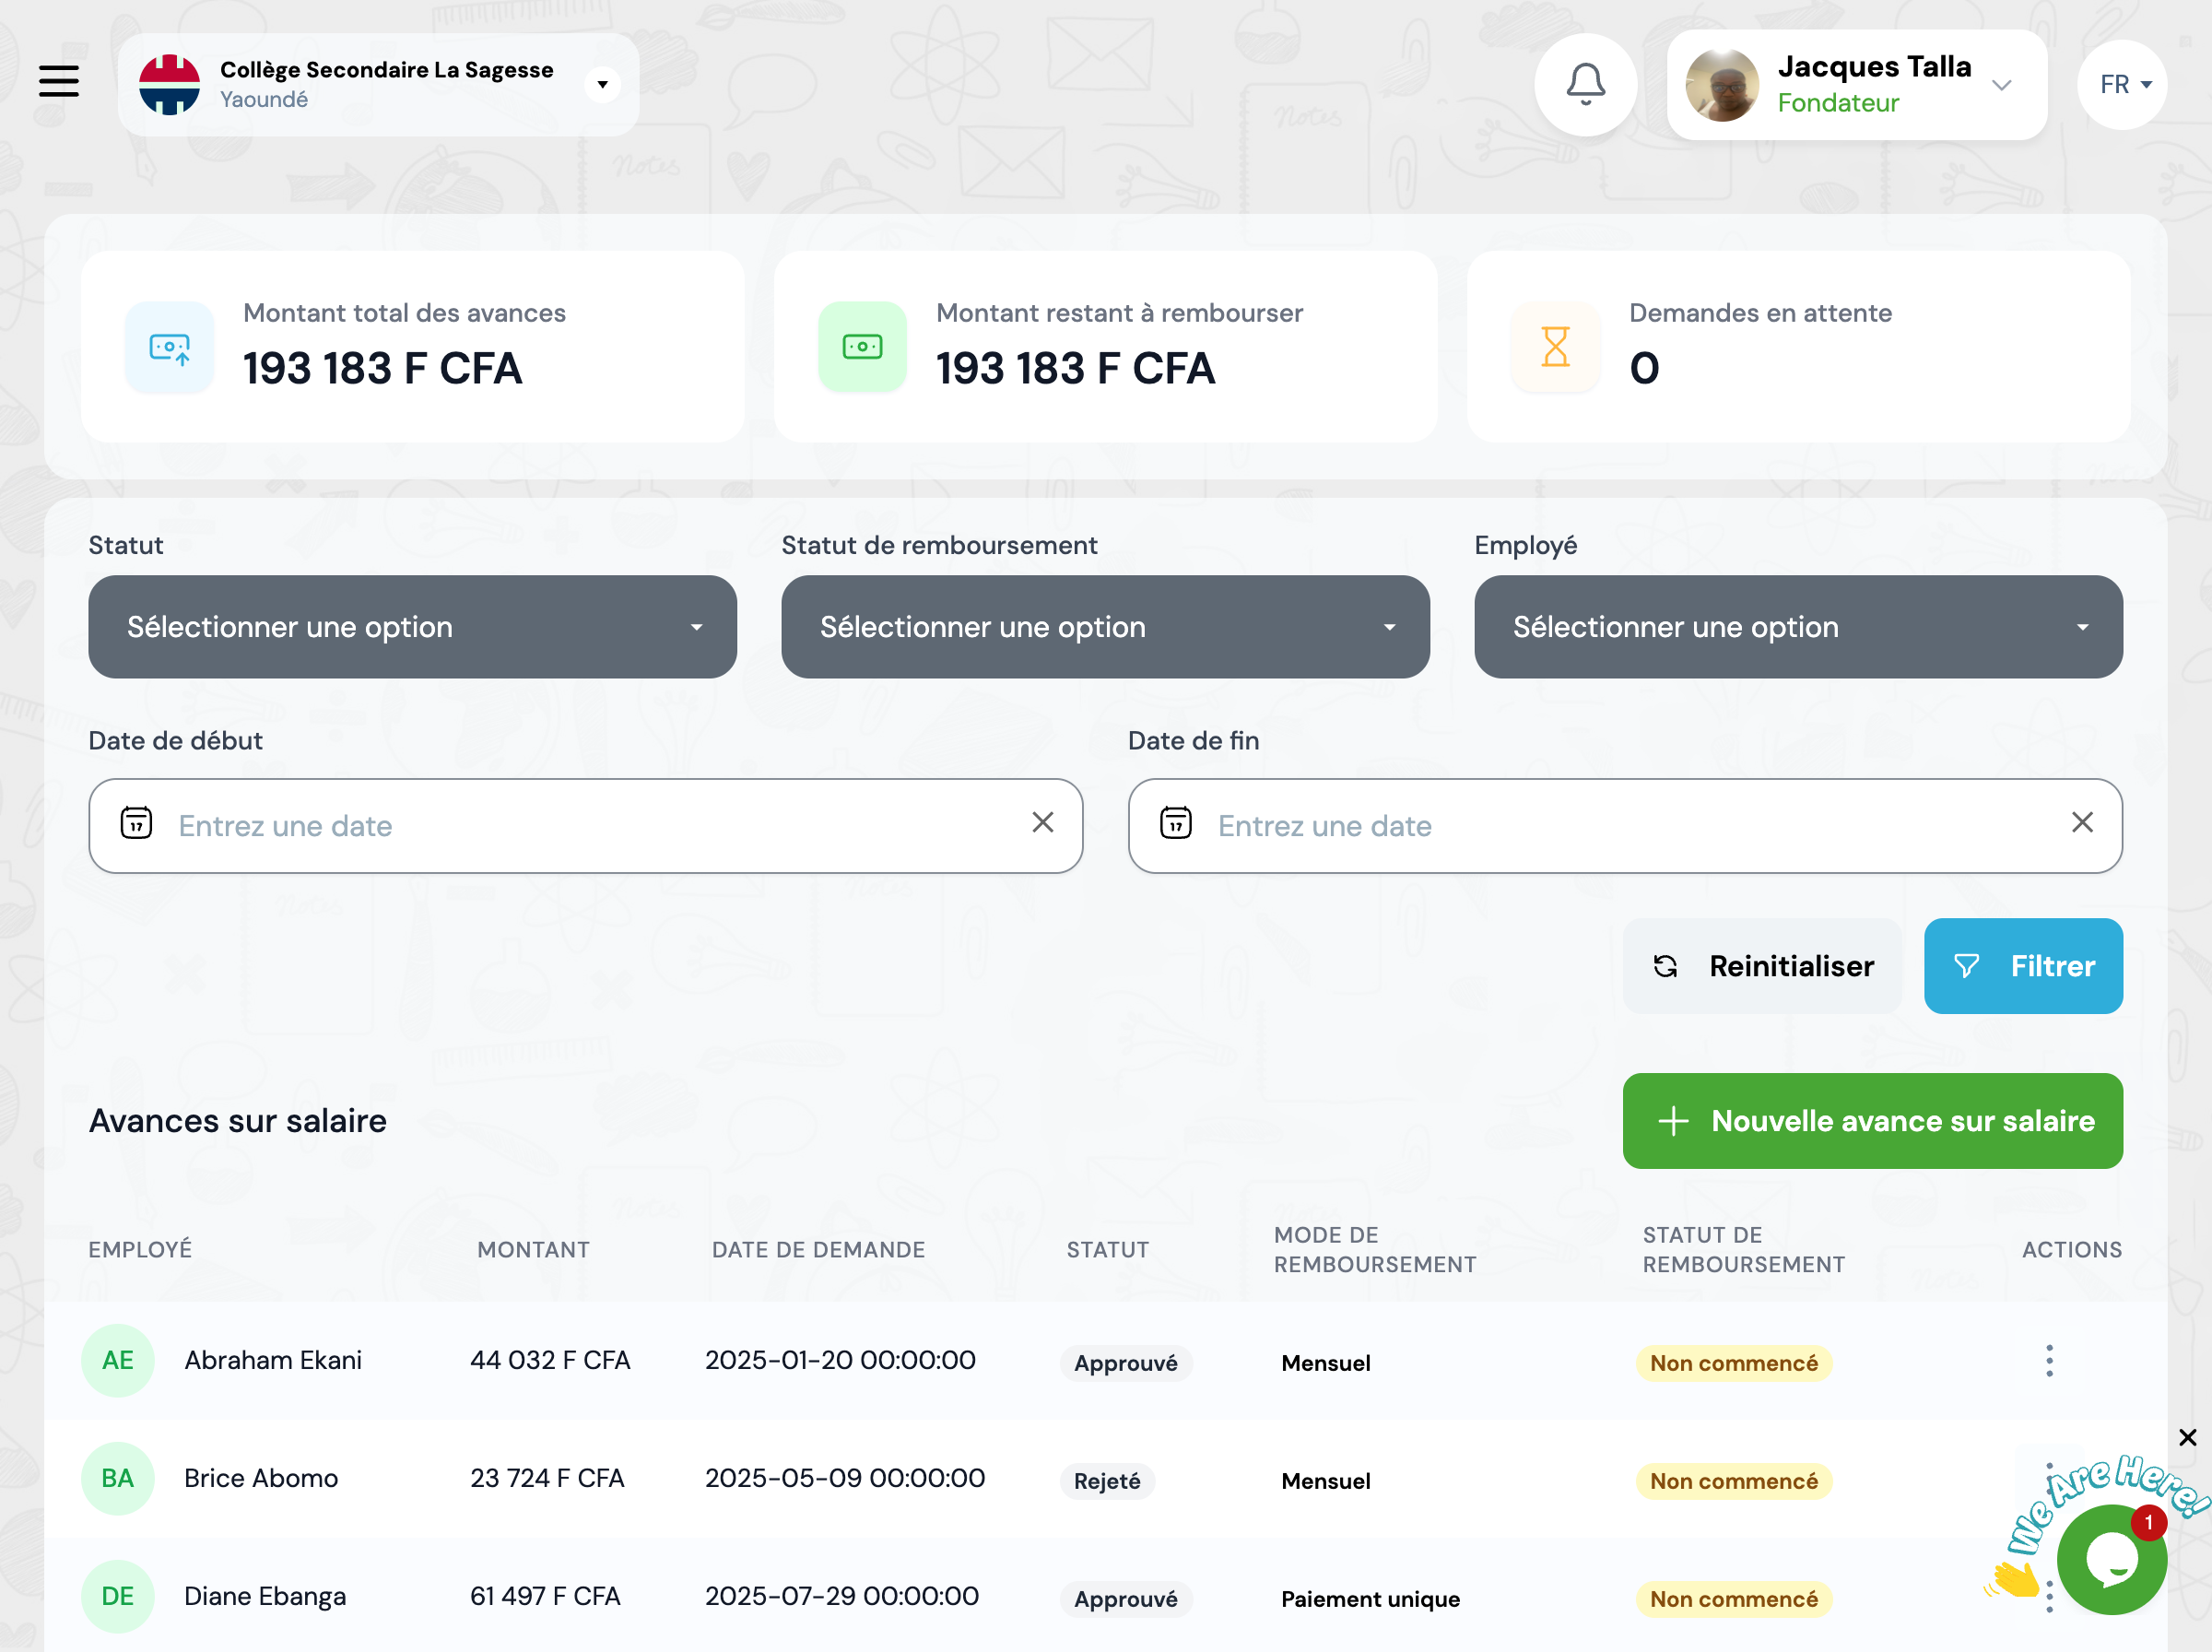The height and width of the screenshot is (1652, 2212).
Task: Click calendar icon in Date de début
Action: click(x=137, y=824)
